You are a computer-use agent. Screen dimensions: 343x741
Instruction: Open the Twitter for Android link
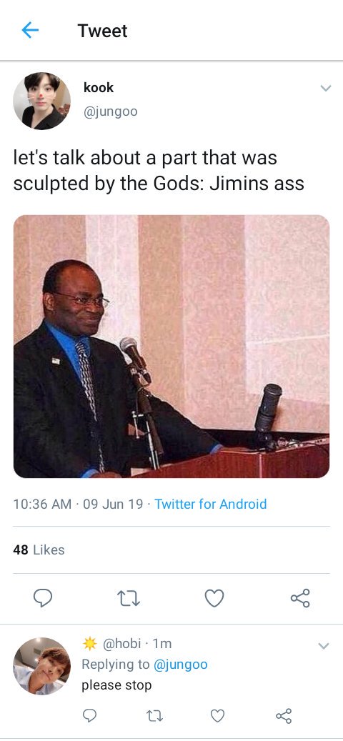pyautogui.click(x=211, y=504)
